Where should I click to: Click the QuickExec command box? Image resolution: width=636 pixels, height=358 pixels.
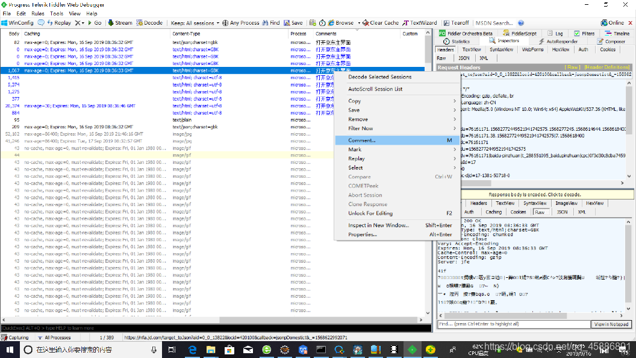216,328
